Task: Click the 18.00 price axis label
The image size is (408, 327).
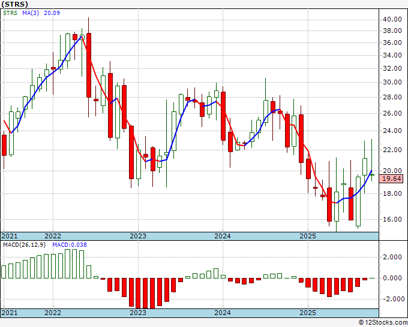Action: (392, 193)
